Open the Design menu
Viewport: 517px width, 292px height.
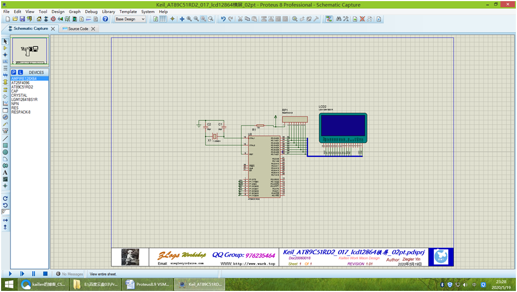tap(58, 12)
